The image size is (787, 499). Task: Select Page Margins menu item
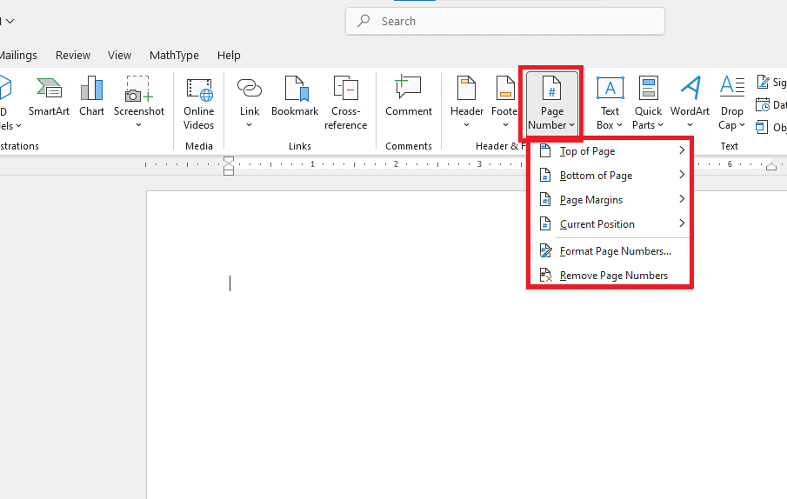[610, 200]
